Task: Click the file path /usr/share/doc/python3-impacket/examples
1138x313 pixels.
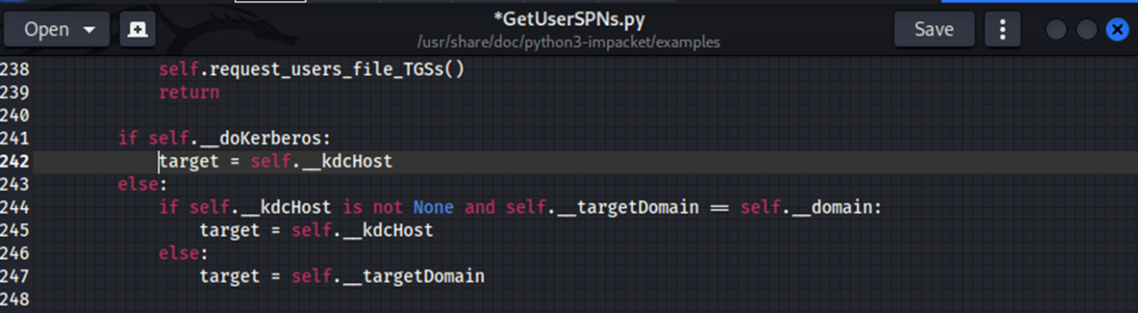Action: [568, 42]
